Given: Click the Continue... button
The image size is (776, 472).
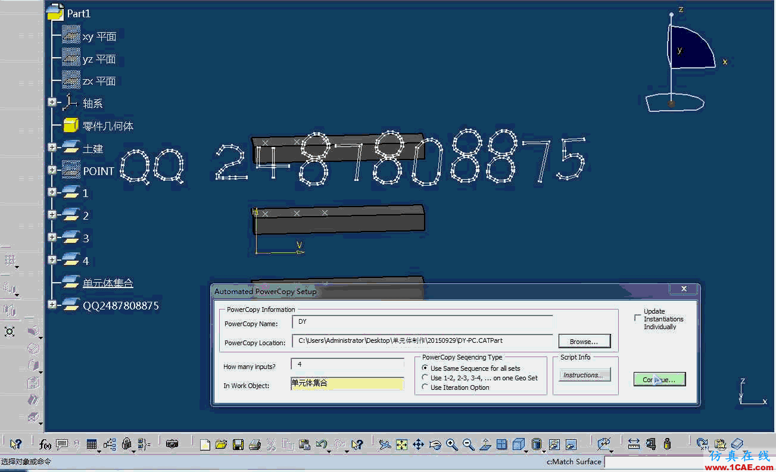Looking at the screenshot, I should (659, 379).
